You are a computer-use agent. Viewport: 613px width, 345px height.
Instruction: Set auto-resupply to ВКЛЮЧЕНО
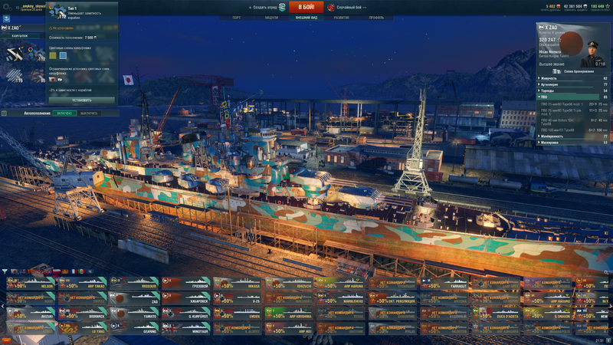pos(64,113)
